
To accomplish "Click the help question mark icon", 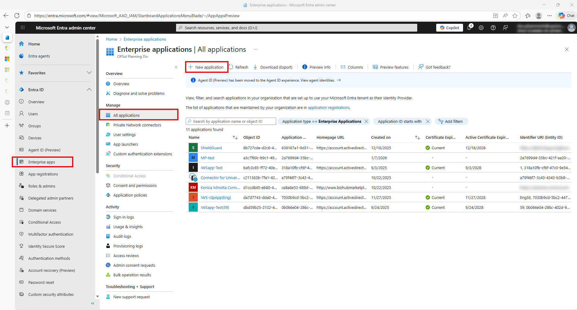I will pos(493,28).
